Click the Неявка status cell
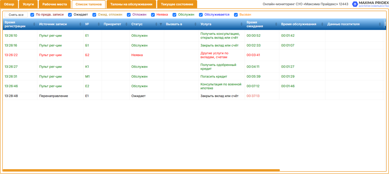Screen dimensions: 389x174 [146, 55]
